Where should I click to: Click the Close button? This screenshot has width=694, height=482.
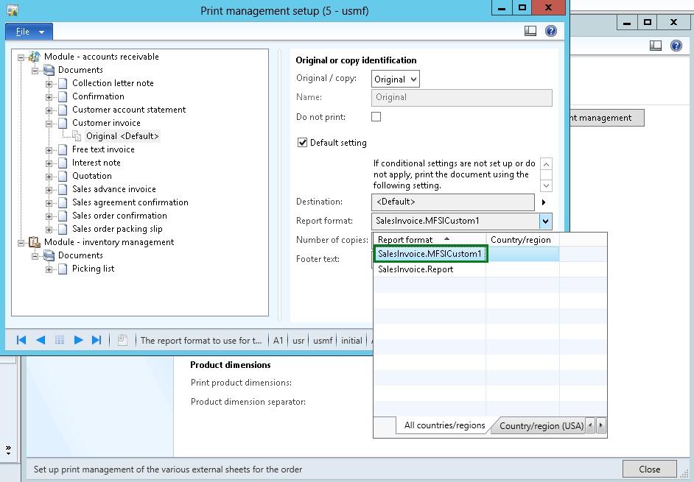point(649,469)
